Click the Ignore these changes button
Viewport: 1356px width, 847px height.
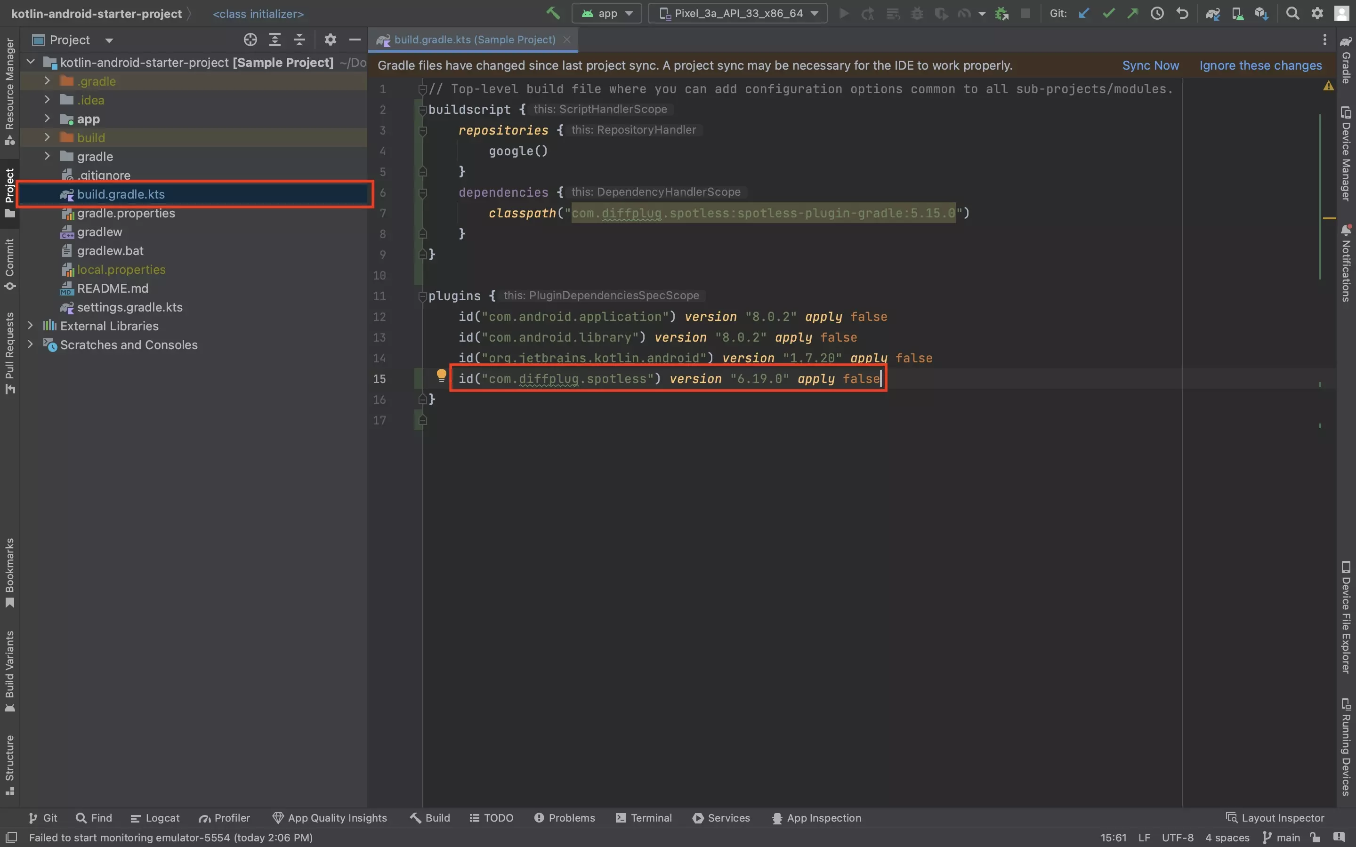pos(1260,65)
